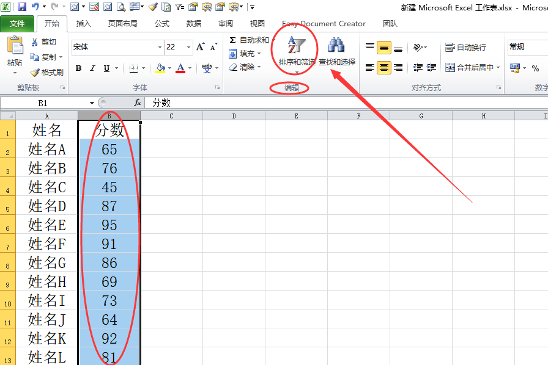Click the Excel application icon
The height and width of the screenshot is (365, 548).
pos(6,6)
